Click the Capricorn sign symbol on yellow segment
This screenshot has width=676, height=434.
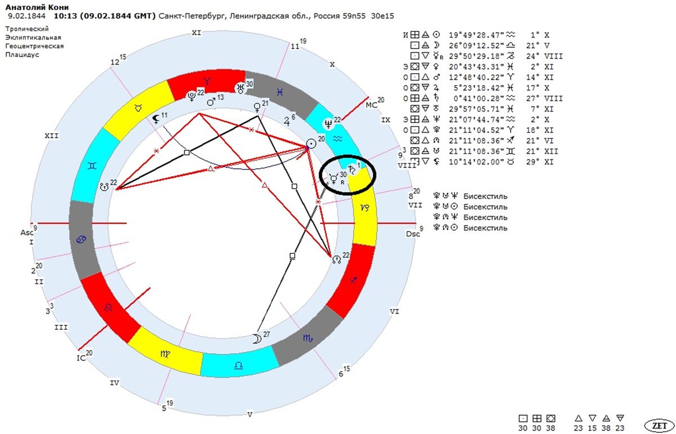pos(365,208)
